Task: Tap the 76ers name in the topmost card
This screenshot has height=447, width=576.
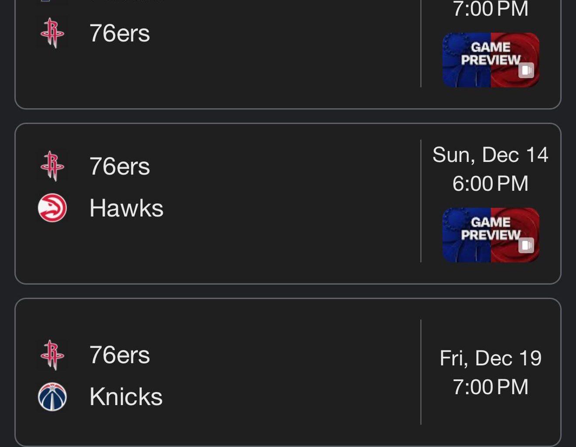Action: [x=120, y=33]
